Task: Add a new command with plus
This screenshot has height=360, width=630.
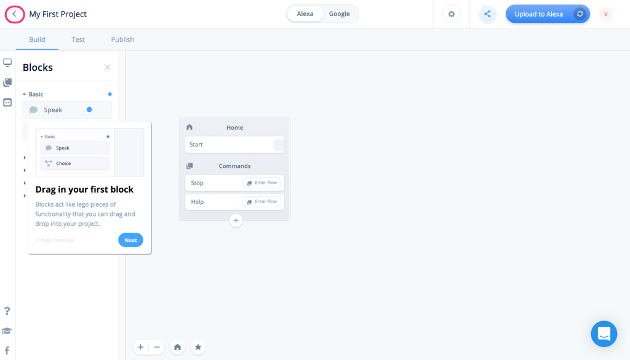Action: tap(236, 220)
